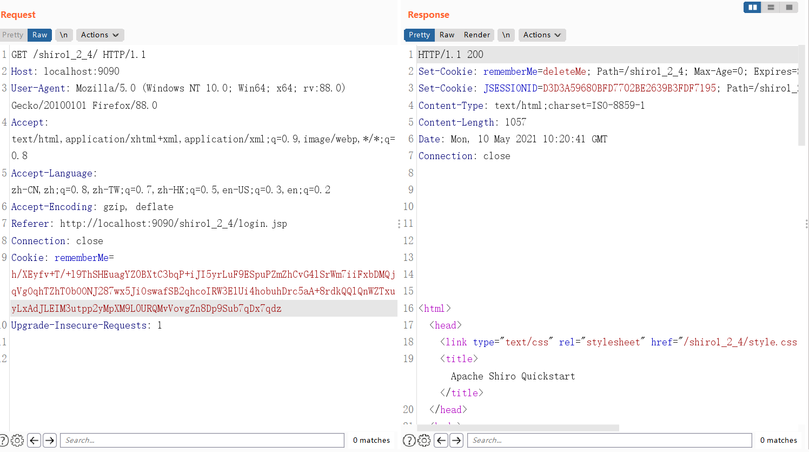Image resolution: width=809 pixels, height=452 pixels.
Task: Switch Response view to Raw tab
Action: tap(447, 35)
